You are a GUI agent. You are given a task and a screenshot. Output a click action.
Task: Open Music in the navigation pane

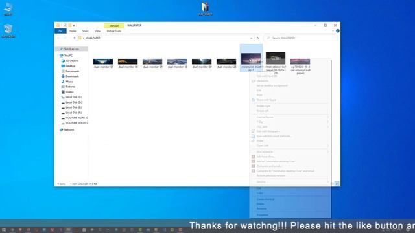[x=69, y=82]
